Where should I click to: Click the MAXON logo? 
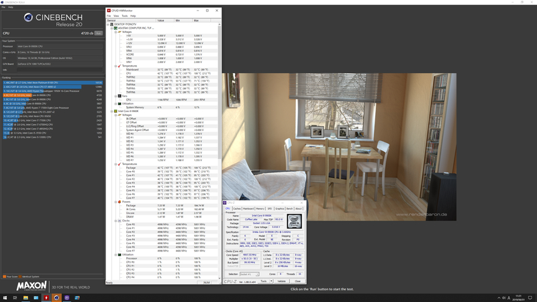(x=32, y=286)
